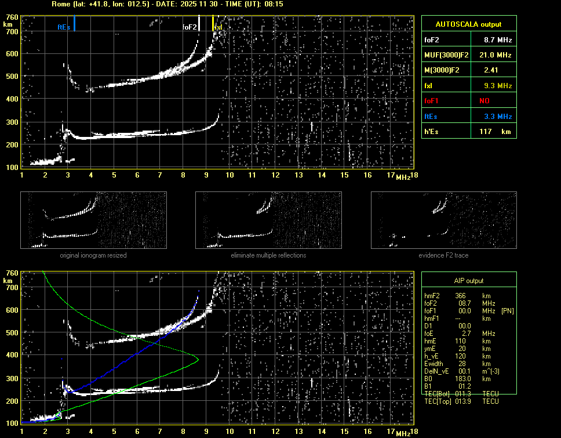Viewport: 561px width, 438px height.
Task: Select the MUF(3000)F2 21.0 MHz row
Action: 468,55
